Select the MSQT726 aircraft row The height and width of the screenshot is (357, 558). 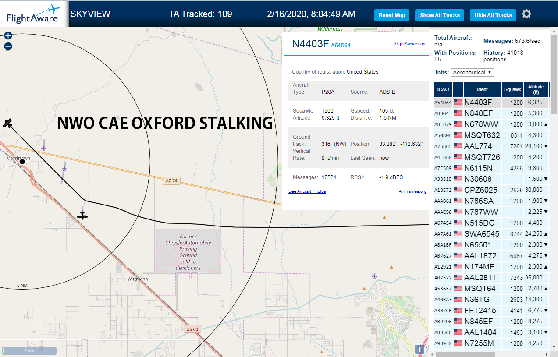[491, 157]
